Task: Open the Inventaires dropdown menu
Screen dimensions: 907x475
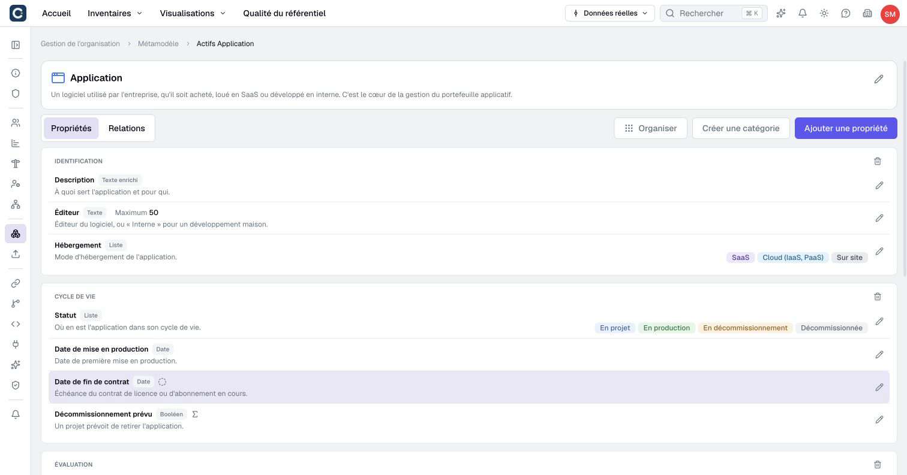Action: [115, 13]
